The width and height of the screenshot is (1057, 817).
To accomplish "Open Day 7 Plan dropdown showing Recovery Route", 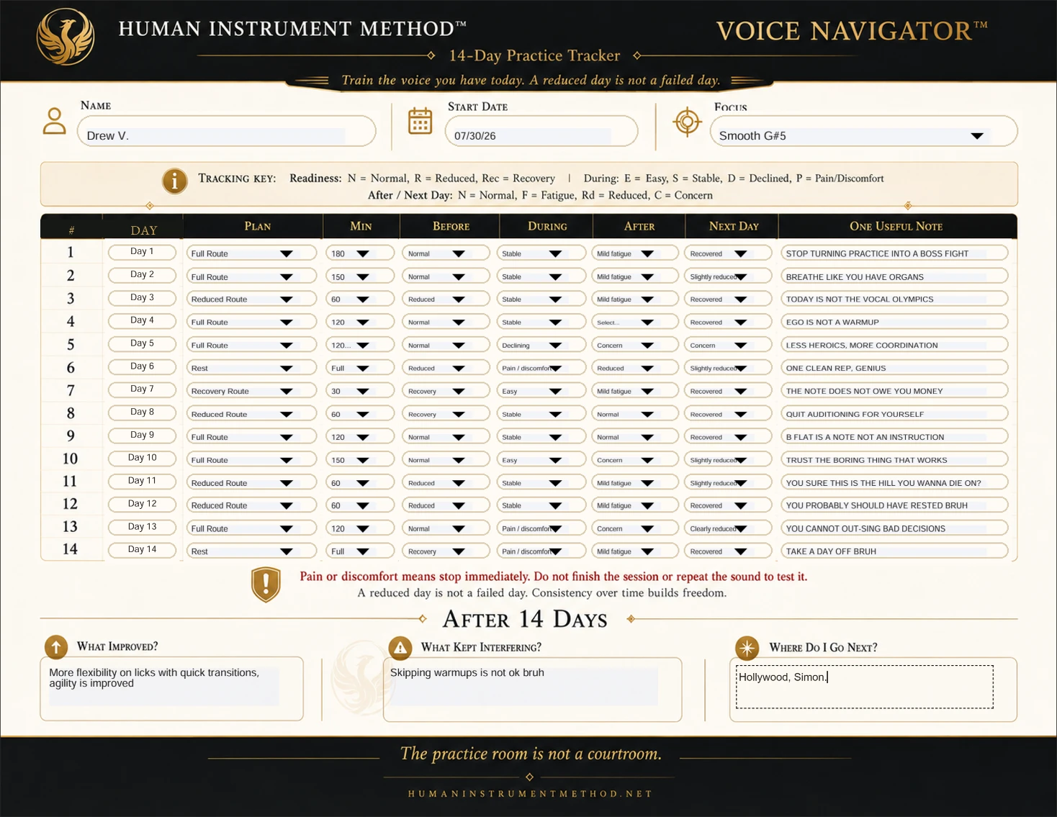I will [251, 391].
